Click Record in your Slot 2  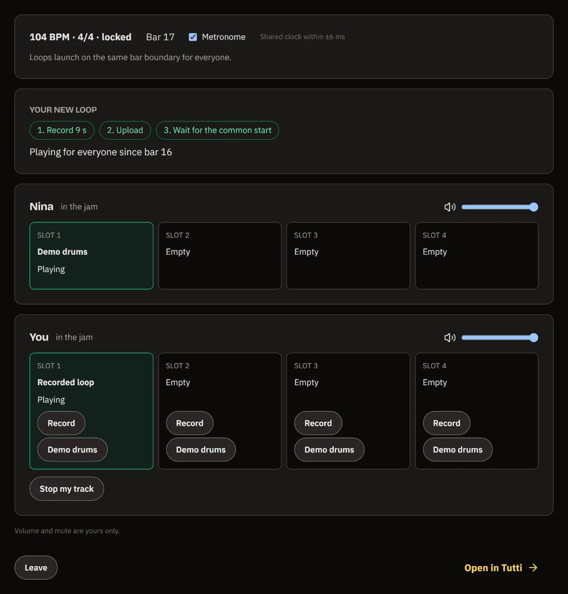coord(189,423)
